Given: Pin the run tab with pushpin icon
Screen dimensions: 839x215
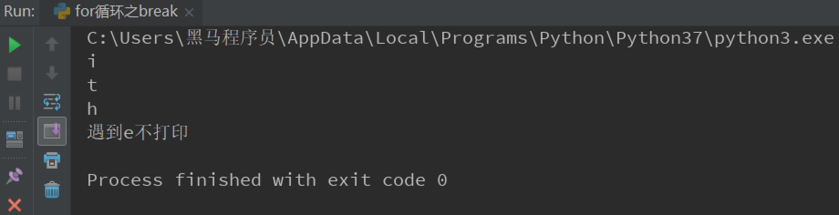Looking at the screenshot, I should (15, 176).
